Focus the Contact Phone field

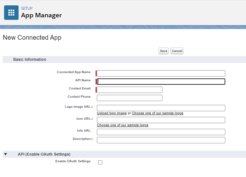(130, 98)
